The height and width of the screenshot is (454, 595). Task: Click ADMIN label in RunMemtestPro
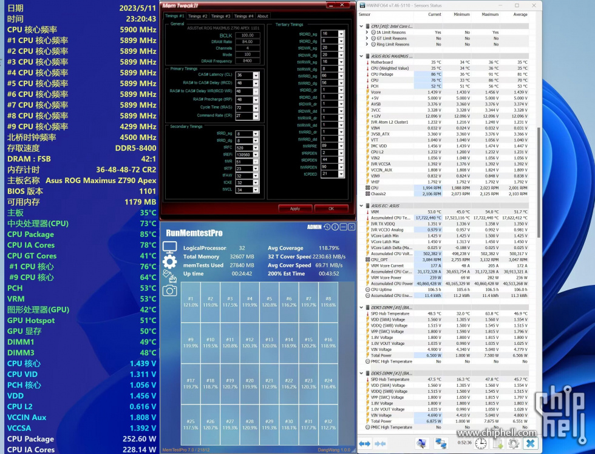pos(314,227)
